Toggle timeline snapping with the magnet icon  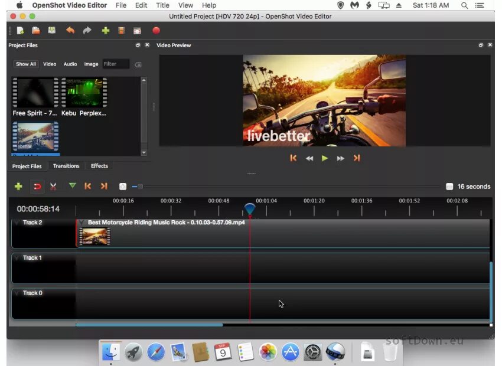37,187
